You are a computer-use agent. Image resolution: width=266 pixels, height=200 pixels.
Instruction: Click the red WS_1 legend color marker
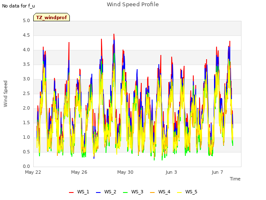pyautogui.click(x=71, y=192)
